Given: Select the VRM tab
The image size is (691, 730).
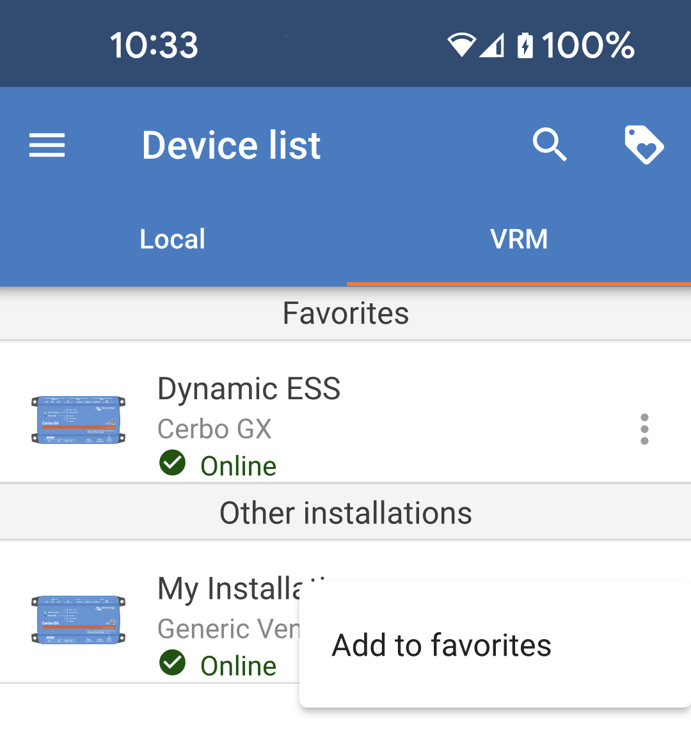Looking at the screenshot, I should pos(518,239).
